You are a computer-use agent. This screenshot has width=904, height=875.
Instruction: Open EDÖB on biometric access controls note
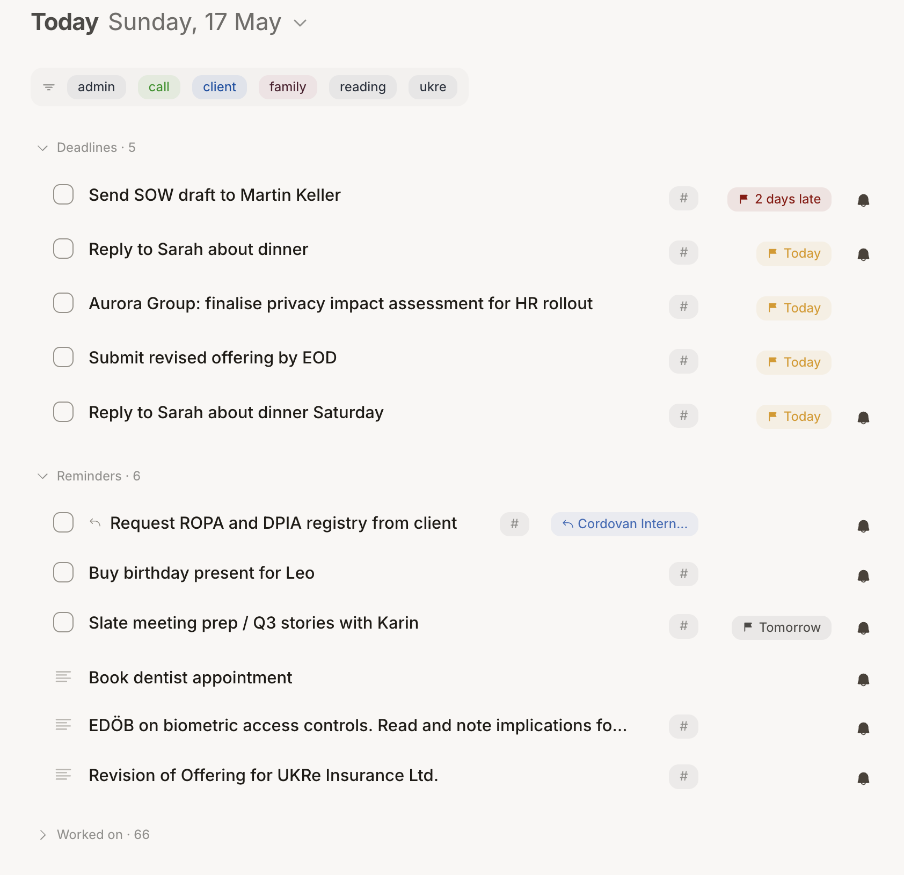click(x=358, y=725)
